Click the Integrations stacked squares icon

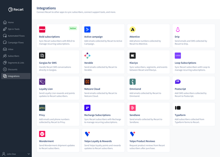click(5, 76)
